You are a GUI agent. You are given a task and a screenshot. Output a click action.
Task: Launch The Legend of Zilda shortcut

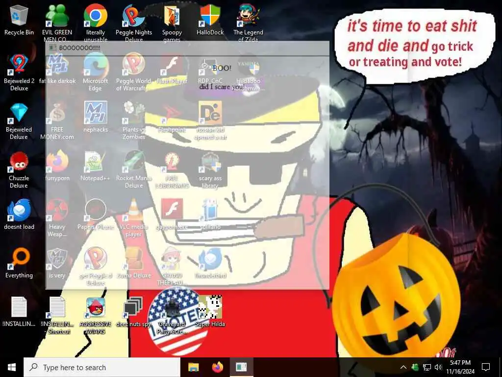point(248,23)
